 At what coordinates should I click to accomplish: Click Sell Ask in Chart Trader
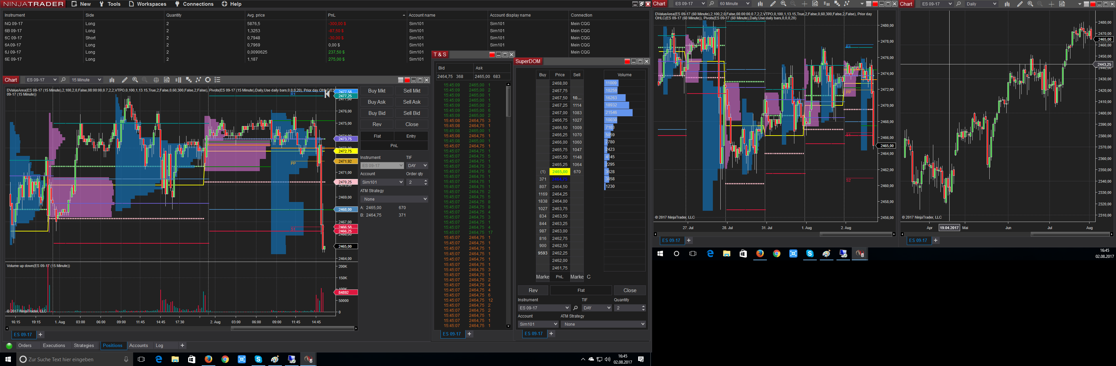(x=412, y=102)
